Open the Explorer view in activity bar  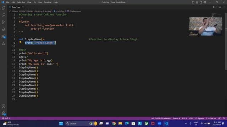click(x=4, y=8)
